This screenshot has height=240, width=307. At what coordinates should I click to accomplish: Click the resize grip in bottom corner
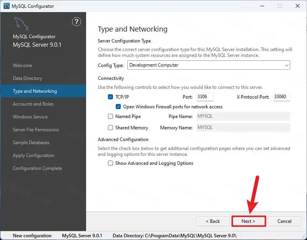coord(304,236)
